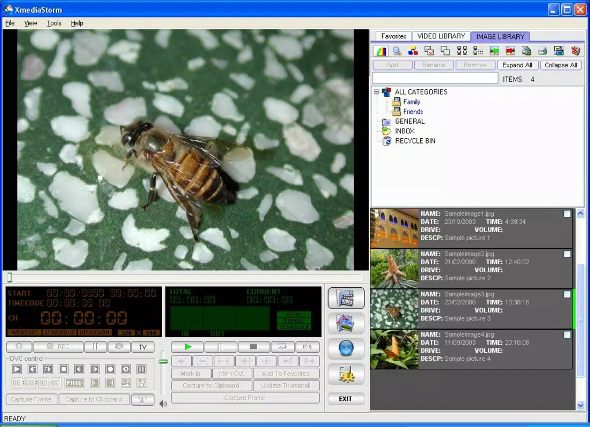Click the REC record button
The height and width of the screenshot is (427, 590).
pos(58,346)
